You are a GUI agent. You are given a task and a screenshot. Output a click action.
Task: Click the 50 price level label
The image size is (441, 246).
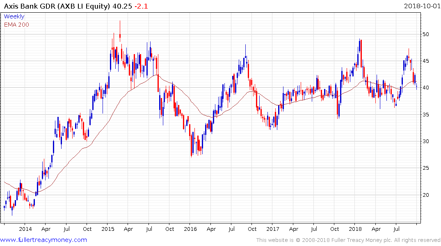coord(427,34)
